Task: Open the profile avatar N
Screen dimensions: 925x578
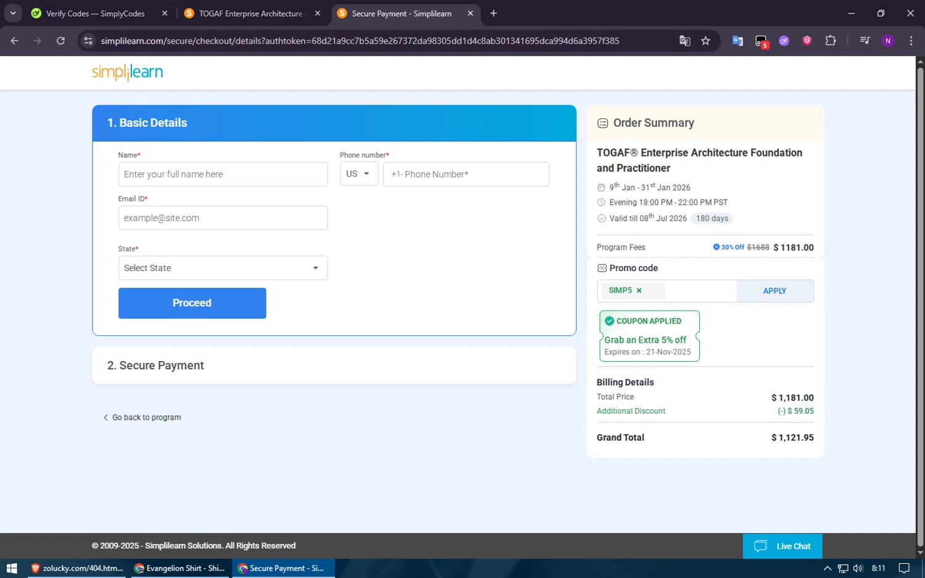Action: [x=888, y=41]
